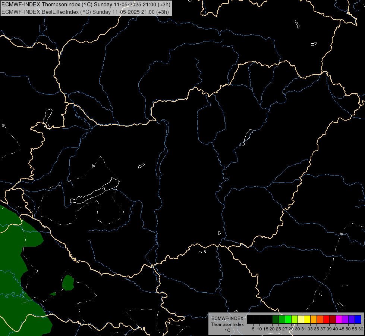Screen dimensions: 365x336
Task: Click the legend tick label 10
Action: (x=259, y=329)
